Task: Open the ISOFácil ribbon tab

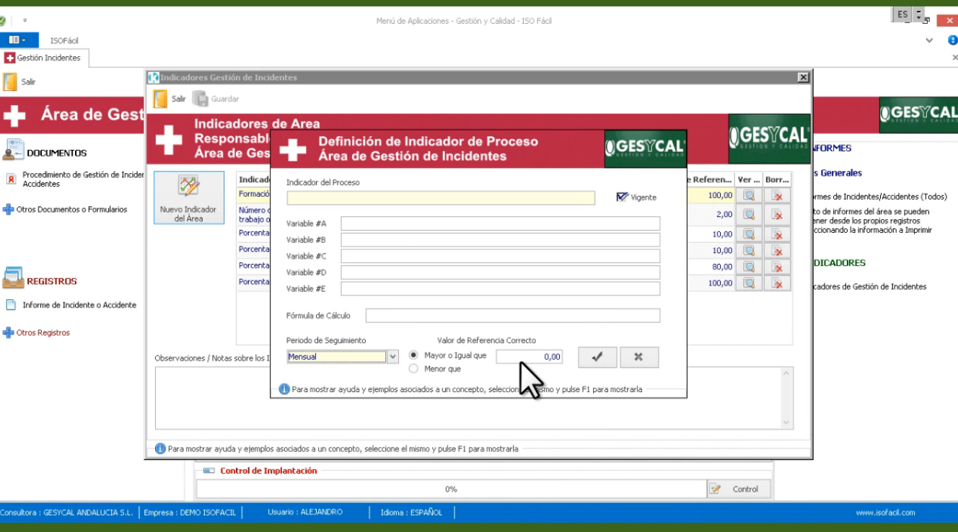Action: coord(64,41)
